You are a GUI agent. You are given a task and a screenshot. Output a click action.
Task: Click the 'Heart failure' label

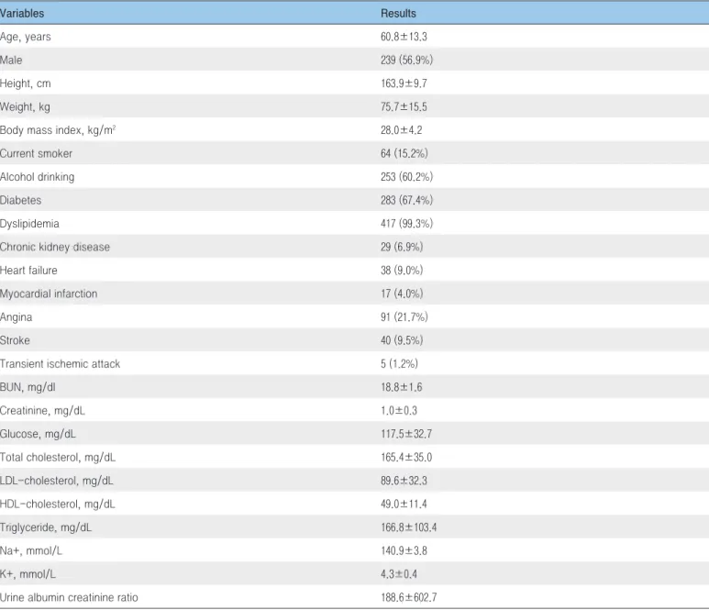coord(28,271)
